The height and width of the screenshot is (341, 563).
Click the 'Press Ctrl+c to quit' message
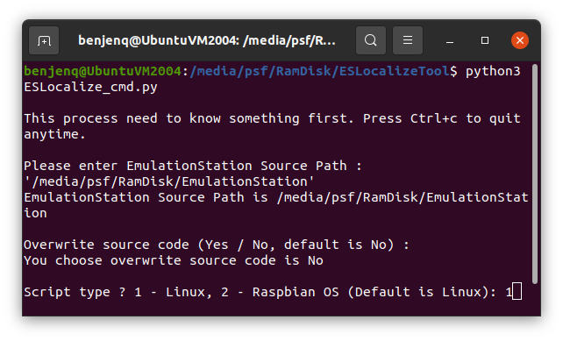click(441, 118)
